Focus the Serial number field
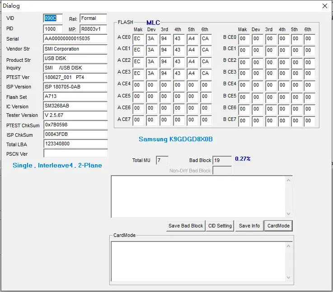The image size is (333, 292). pyautogui.click(x=75, y=39)
